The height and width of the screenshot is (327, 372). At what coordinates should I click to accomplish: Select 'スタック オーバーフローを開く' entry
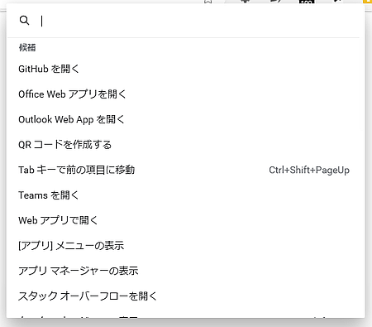pos(186,296)
